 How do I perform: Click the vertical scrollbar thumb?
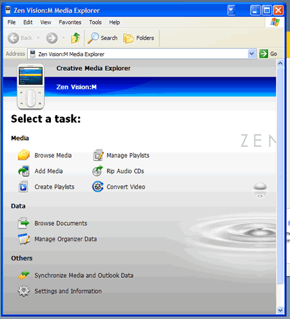(x=280, y=176)
